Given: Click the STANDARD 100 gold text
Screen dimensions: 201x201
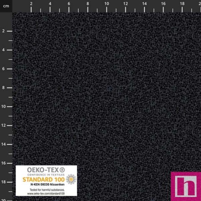Looking at the screenshot, I should click(44, 180).
